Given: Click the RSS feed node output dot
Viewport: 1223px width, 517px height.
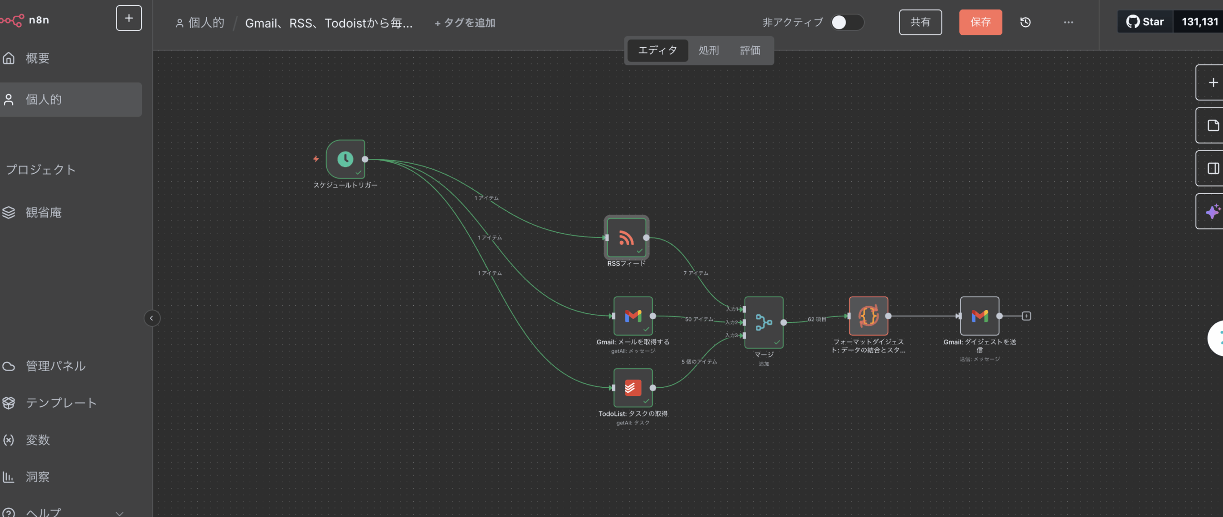Looking at the screenshot, I should 646,238.
